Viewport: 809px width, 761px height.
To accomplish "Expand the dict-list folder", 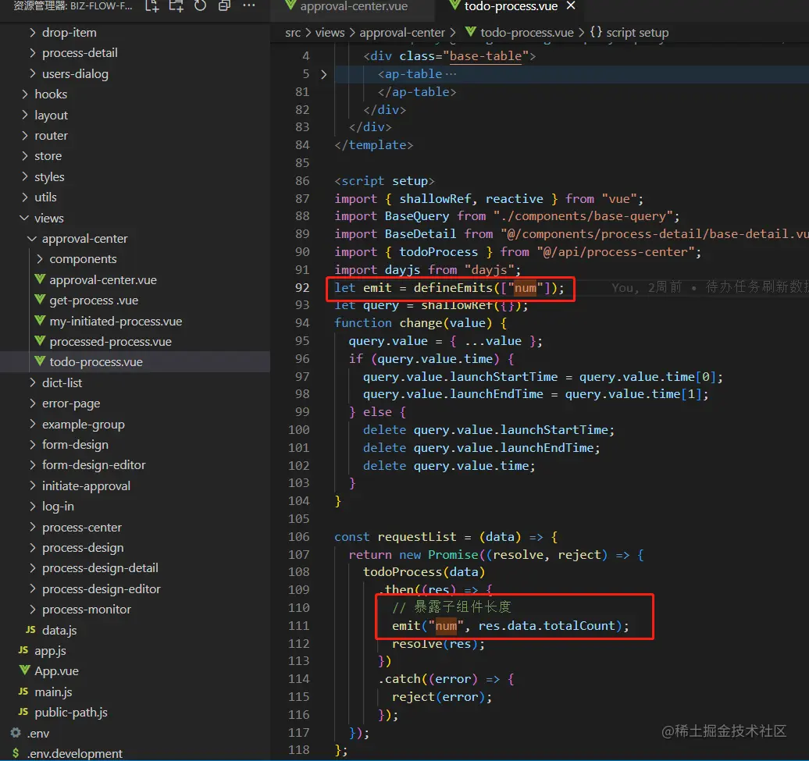I will (62, 383).
